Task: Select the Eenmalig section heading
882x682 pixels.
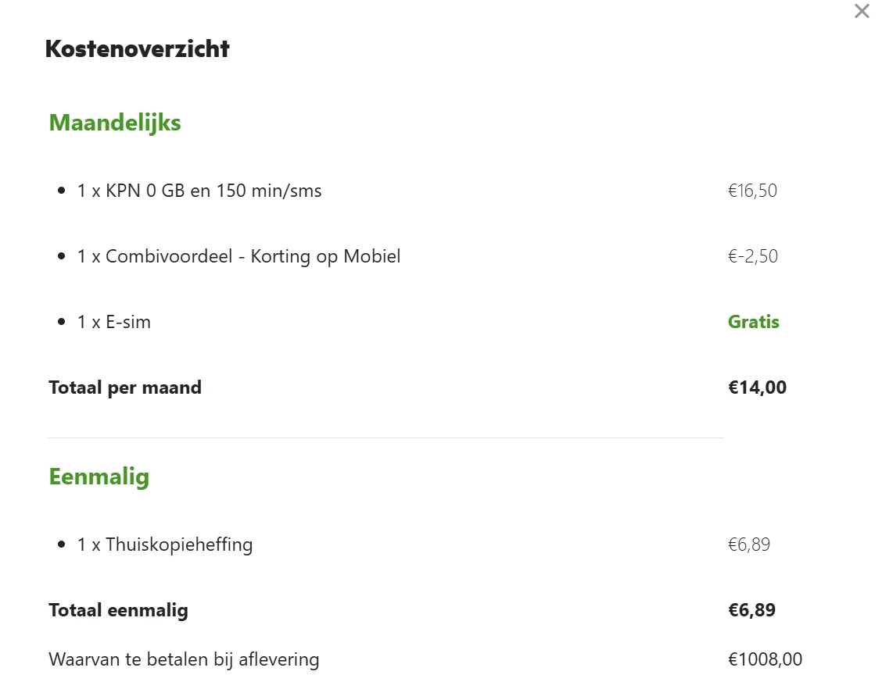Action: tap(99, 477)
